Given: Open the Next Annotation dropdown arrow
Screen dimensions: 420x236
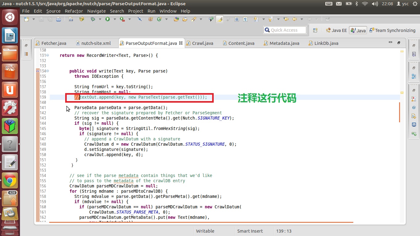Looking at the screenshot, I should coord(263,19).
